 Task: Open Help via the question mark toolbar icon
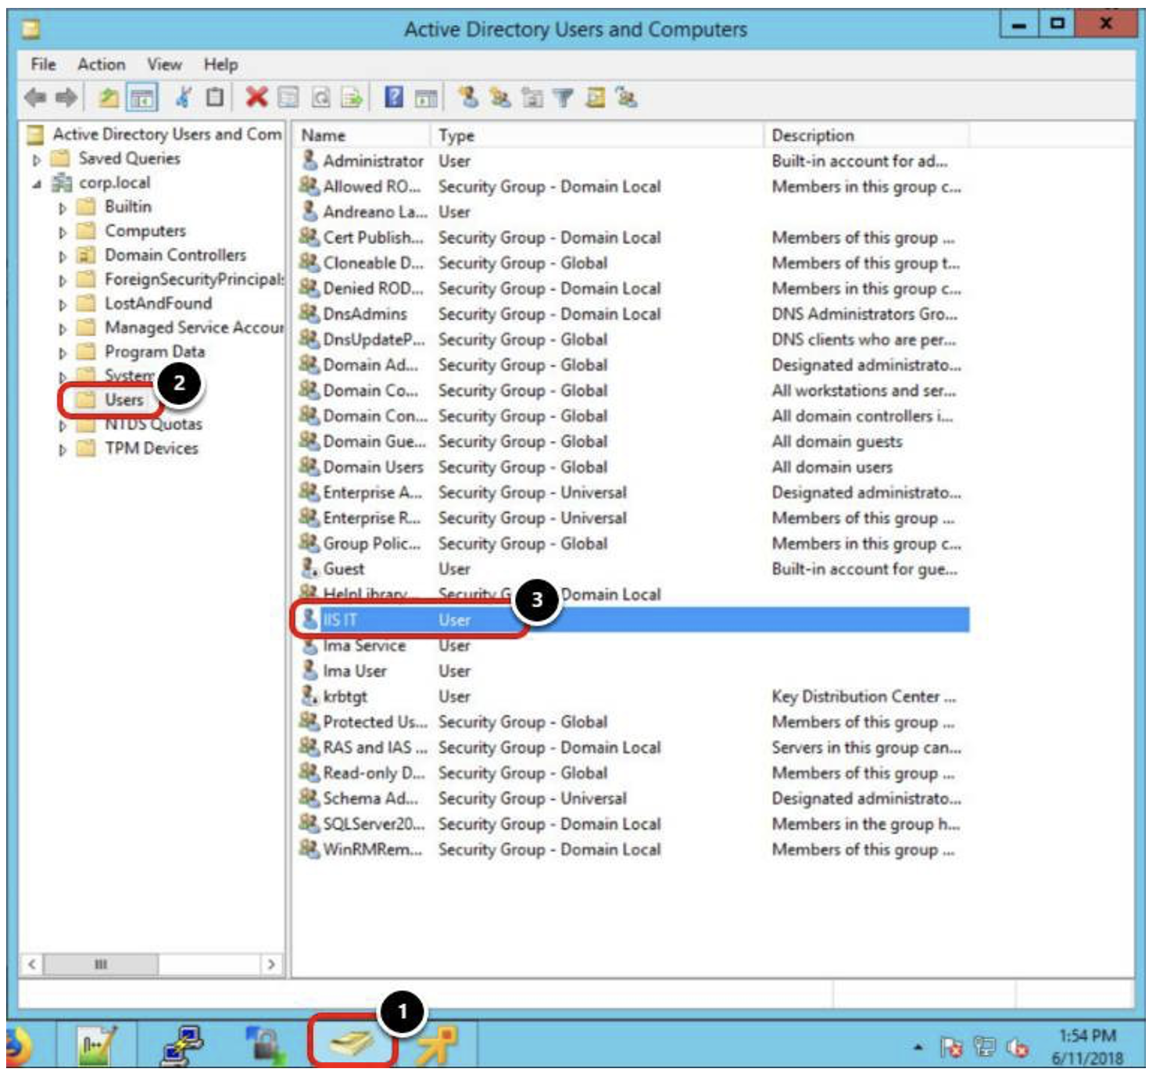point(393,98)
